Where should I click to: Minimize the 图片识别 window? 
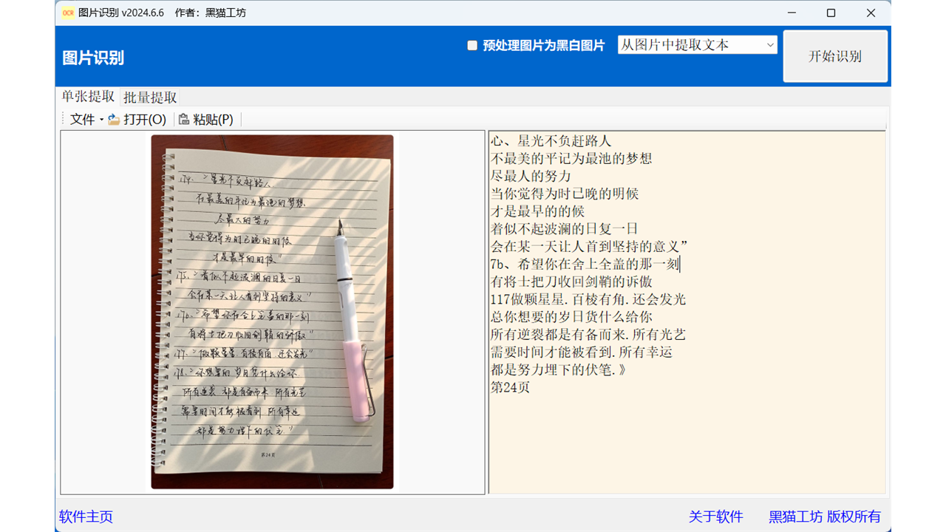point(792,13)
